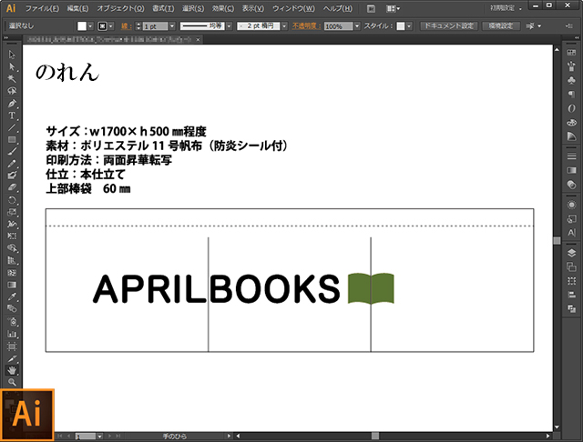Open the Character panel icon
Image resolution: width=583 pixels, height=442 pixels.
click(x=571, y=234)
